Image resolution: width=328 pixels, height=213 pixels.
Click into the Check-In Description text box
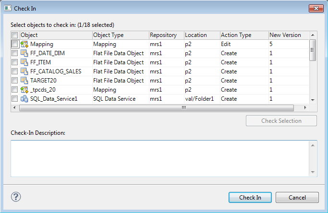click(x=160, y=159)
